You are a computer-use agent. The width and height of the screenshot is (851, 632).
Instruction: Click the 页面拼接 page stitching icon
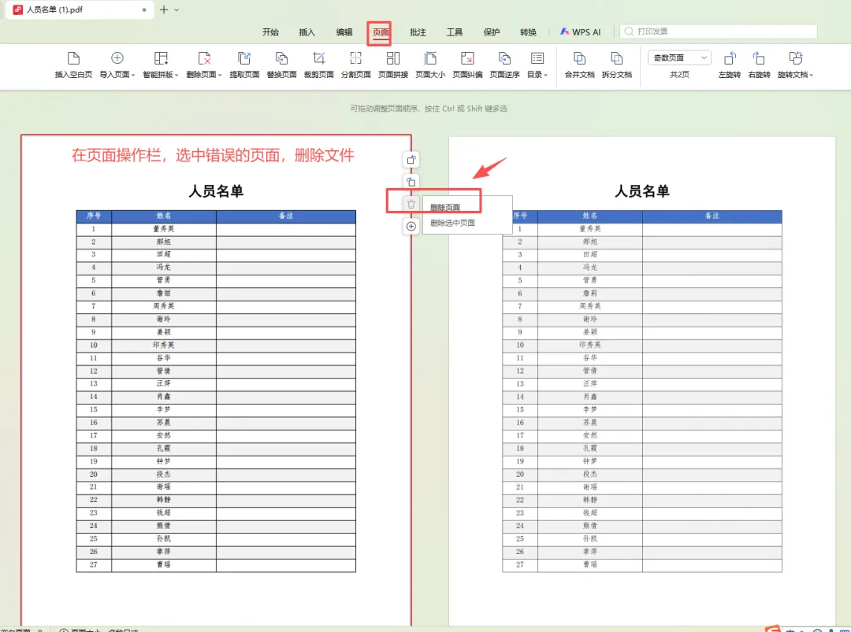point(393,58)
